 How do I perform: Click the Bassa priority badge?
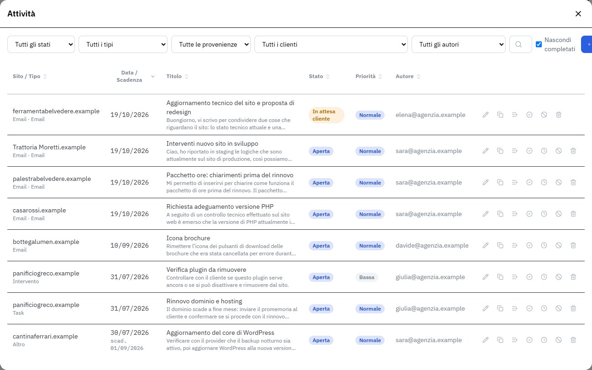[x=367, y=277]
